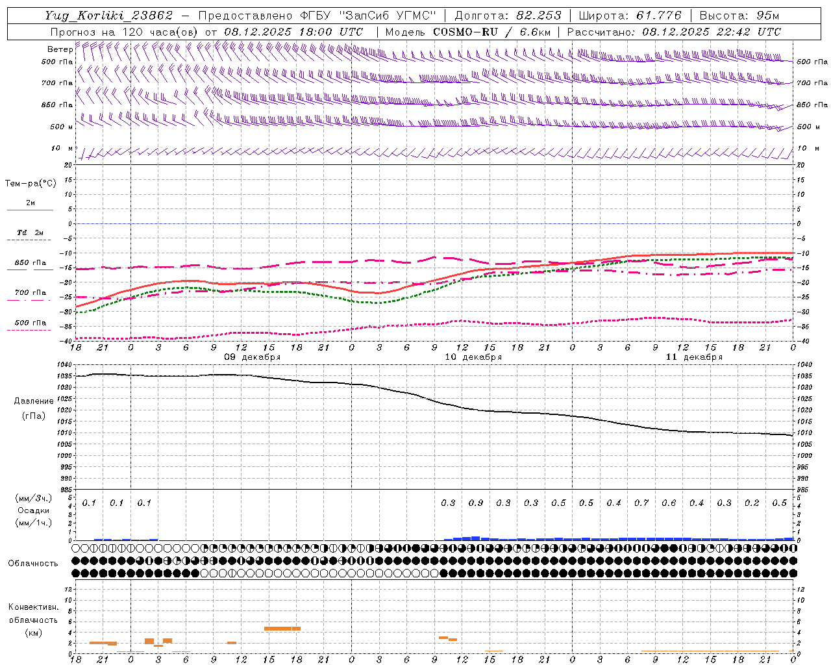Viewport: 831px width, 665px height.
Task: Select the Тем-ра(°C) temperature axis label
Action: pyautogui.click(x=31, y=184)
